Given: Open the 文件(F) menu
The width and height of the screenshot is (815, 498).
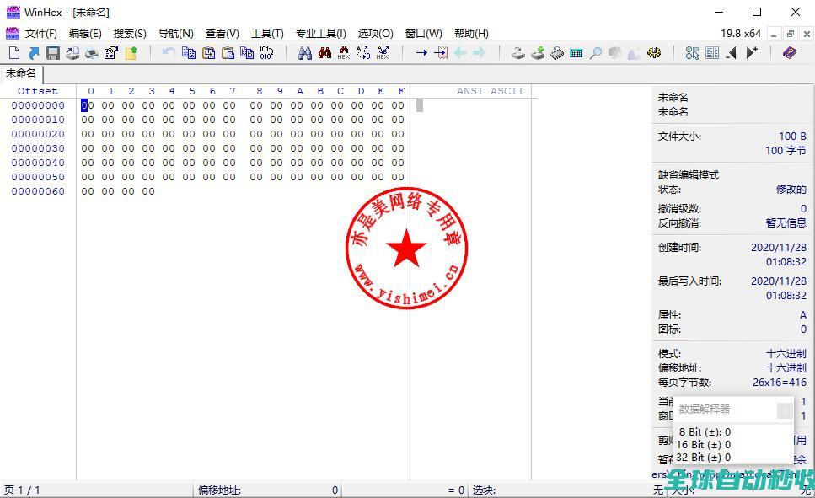Looking at the screenshot, I should (x=41, y=34).
